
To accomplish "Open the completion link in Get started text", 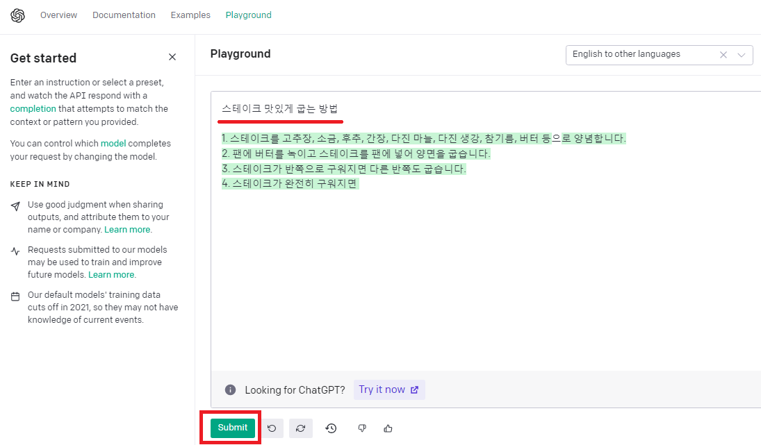I will click(33, 108).
